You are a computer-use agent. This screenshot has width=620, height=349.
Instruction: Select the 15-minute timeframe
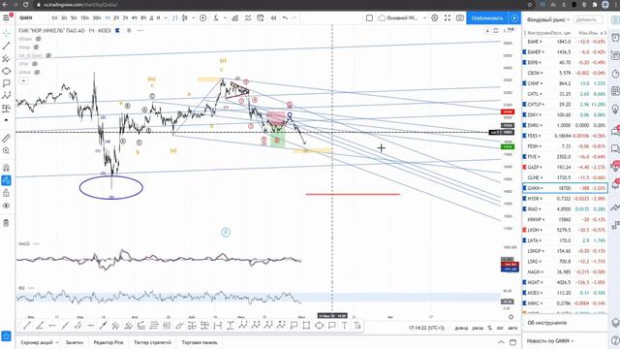tap(84, 17)
